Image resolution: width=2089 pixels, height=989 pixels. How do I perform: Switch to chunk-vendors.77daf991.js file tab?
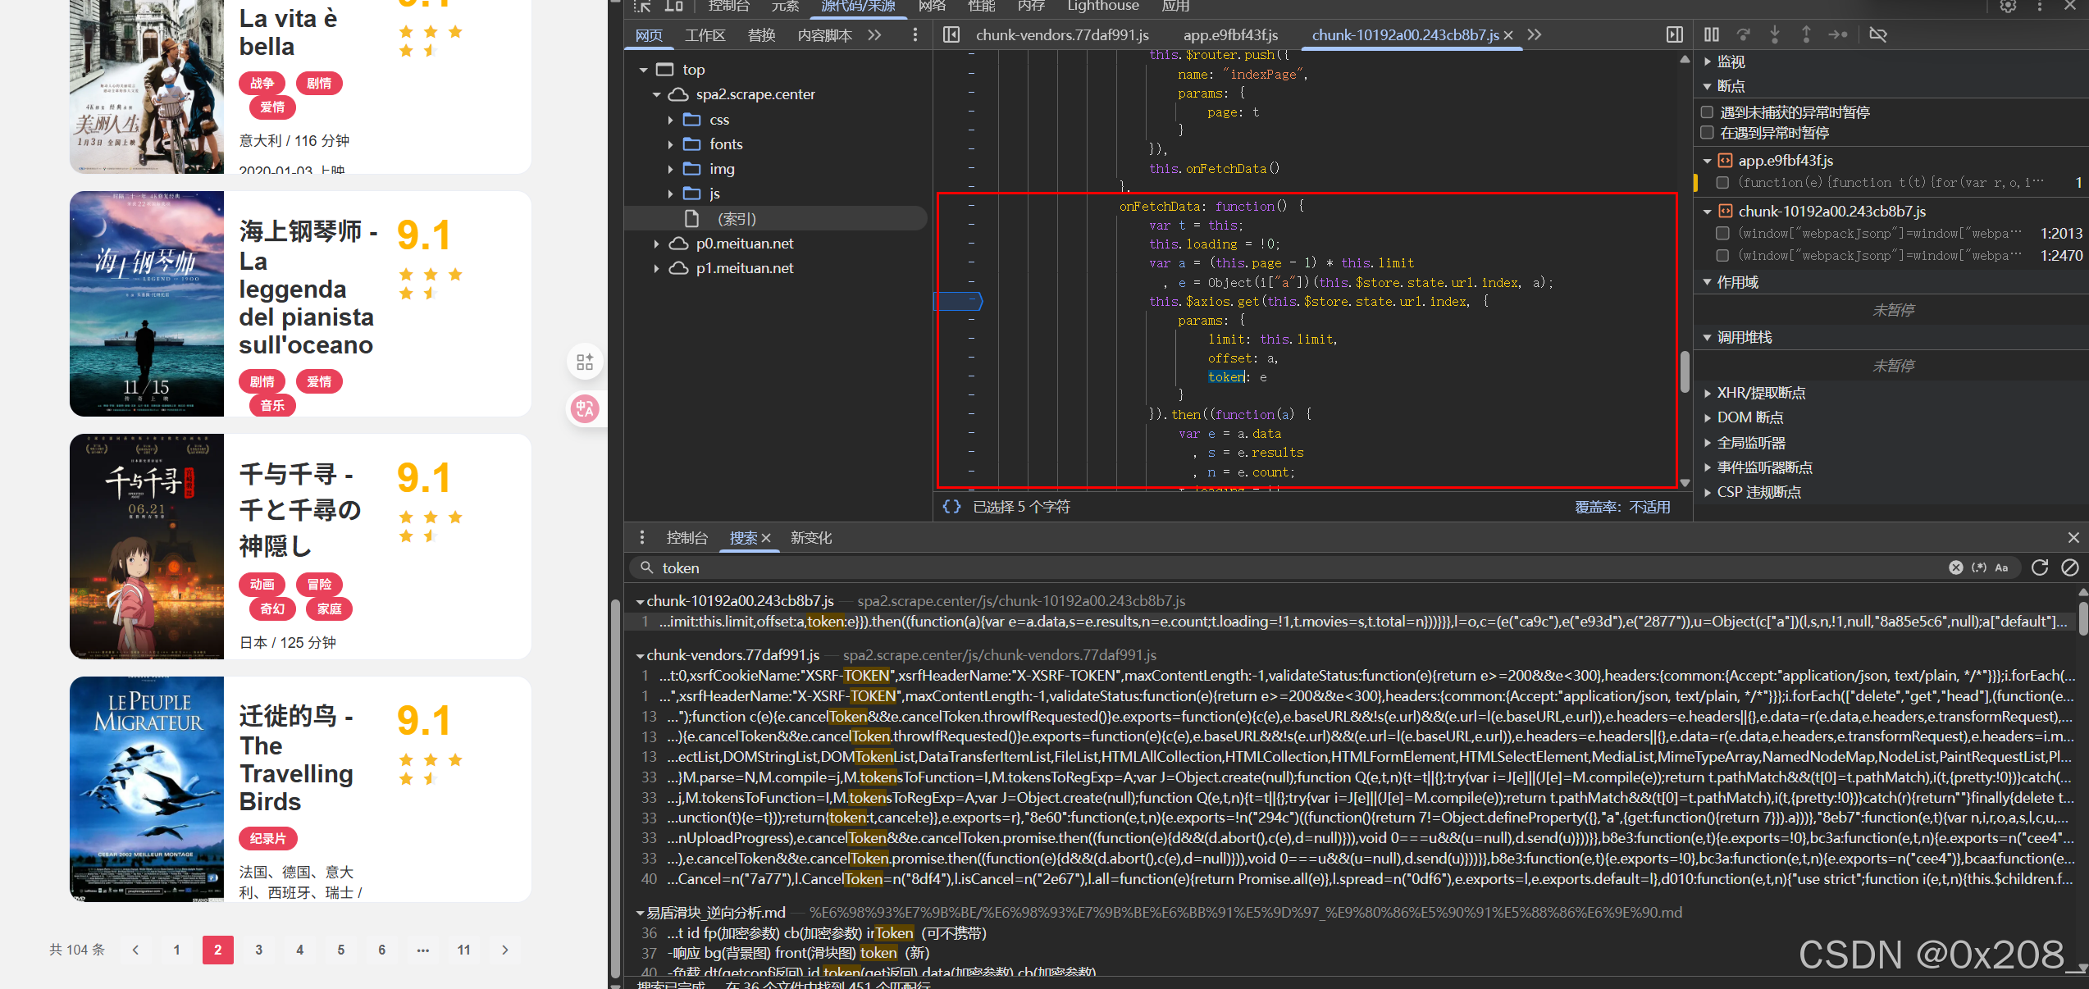coord(1062,35)
